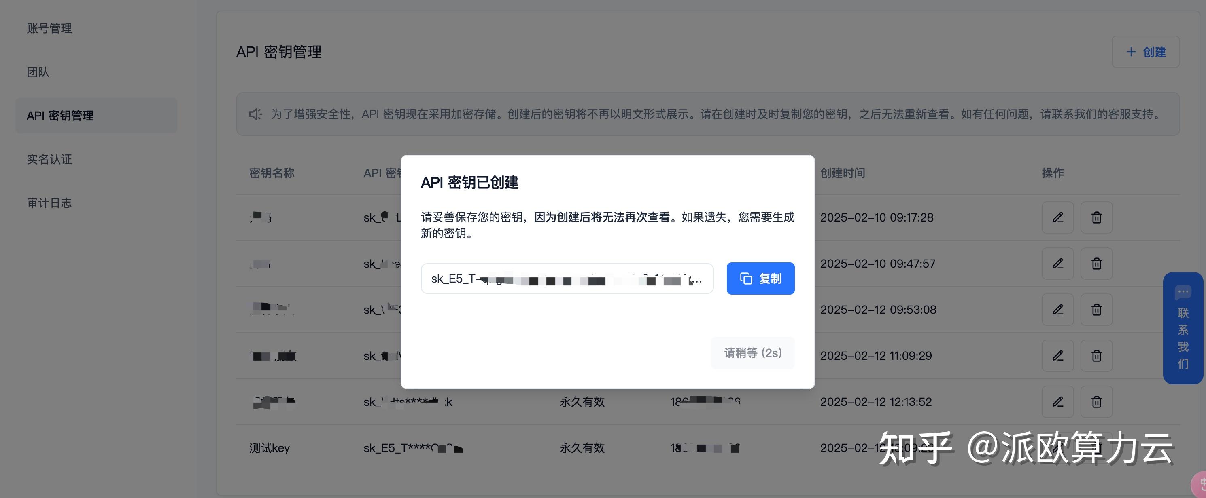This screenshot has width=1206, height=498.
Task: Click the sk_E5_T key text field
Action: pos(567,278)
